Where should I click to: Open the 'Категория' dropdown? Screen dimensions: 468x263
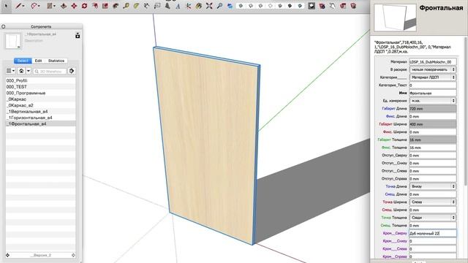(432, 77)
